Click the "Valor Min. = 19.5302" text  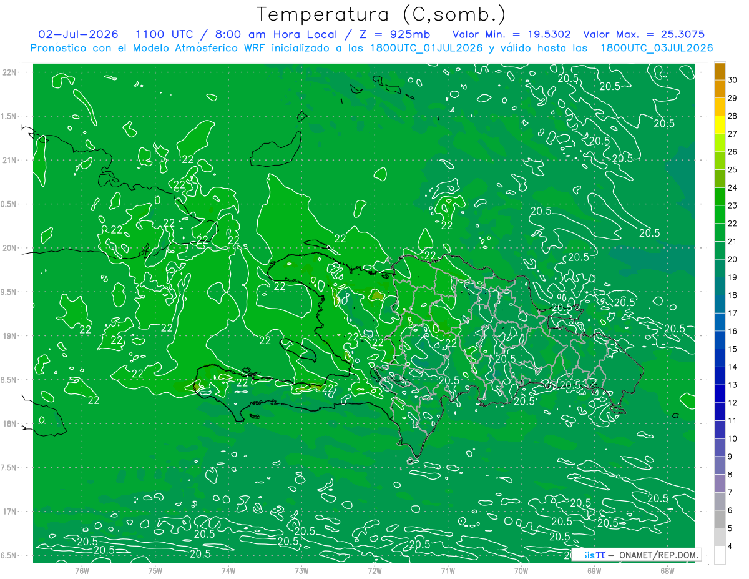pos(512,34)
